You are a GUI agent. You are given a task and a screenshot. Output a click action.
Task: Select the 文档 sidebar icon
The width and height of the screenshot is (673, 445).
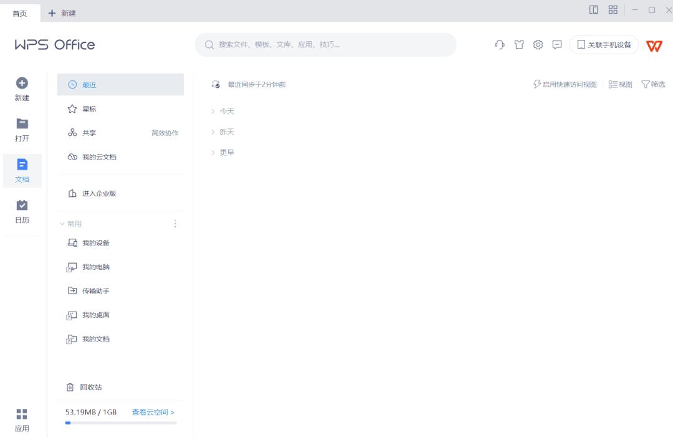click(x=22, y=165)
